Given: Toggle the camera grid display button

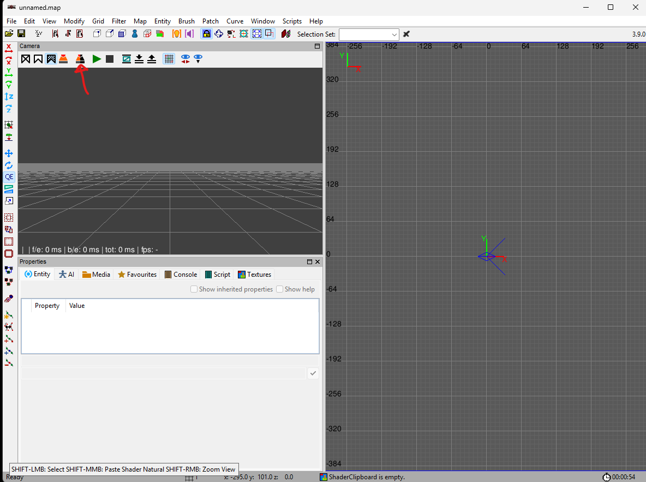Looking at the screenshot, I should (169, 59).
